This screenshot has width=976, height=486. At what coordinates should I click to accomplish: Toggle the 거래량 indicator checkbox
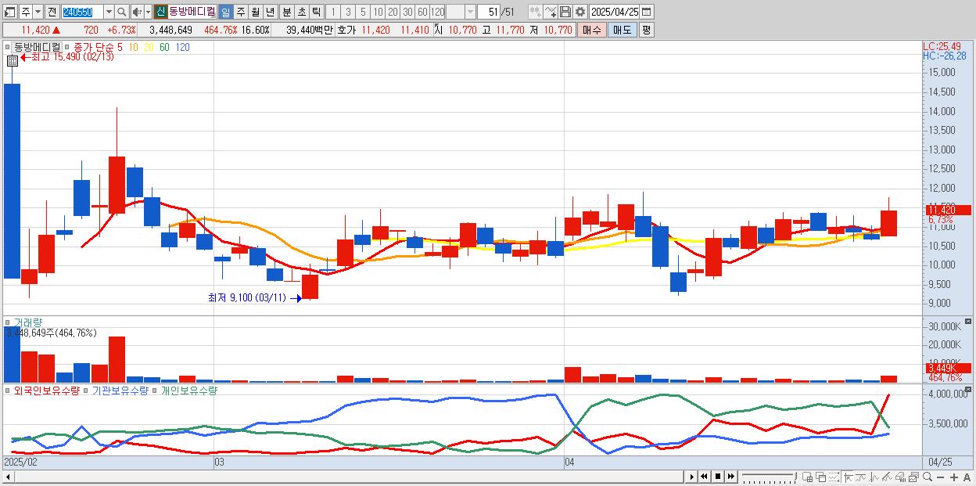[9, 322]
